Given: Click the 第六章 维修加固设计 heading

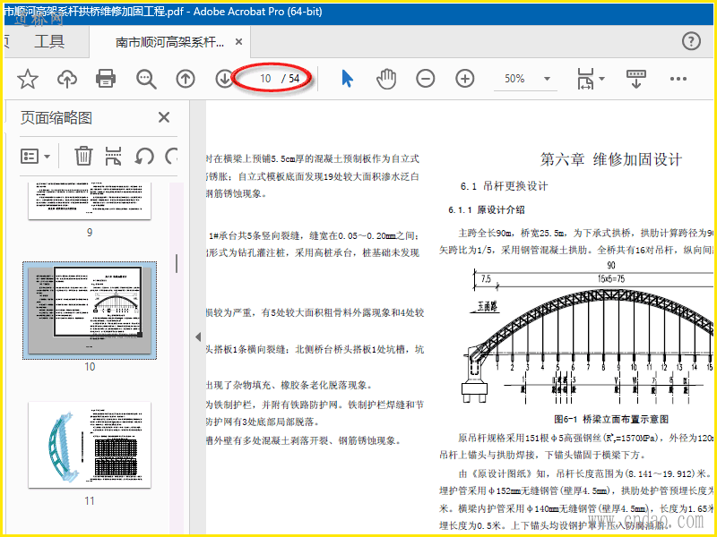Looking at the screenshot, I should pyautogui.click(x=611, y=159).
